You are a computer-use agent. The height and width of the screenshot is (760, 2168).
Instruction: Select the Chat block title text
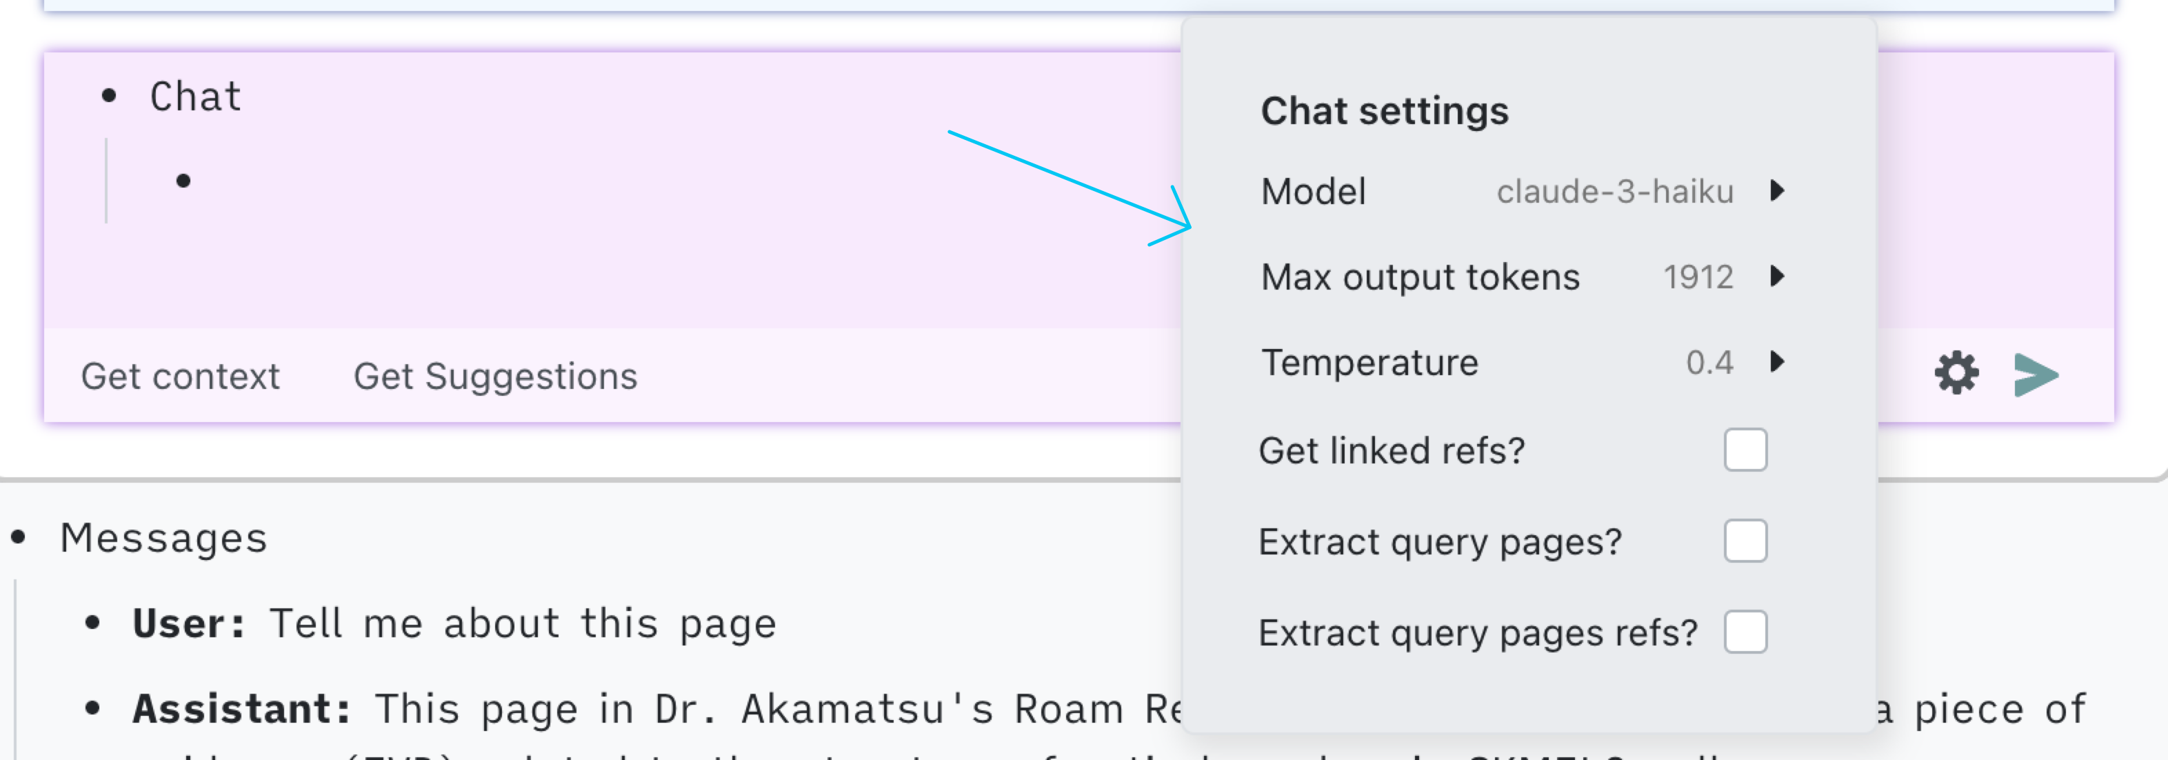coord(195,97)
